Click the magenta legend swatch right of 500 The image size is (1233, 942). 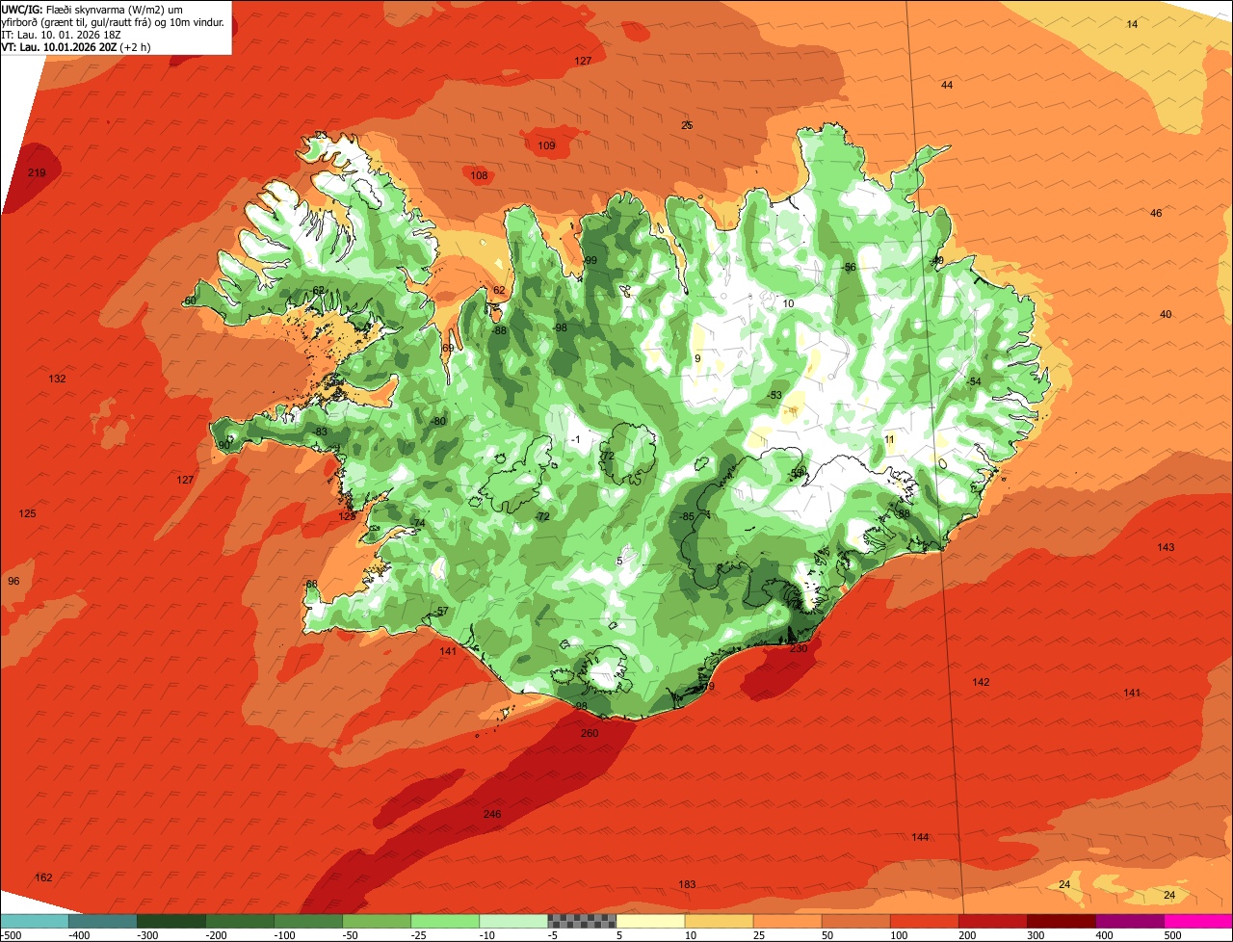[x=1198, y=921]
